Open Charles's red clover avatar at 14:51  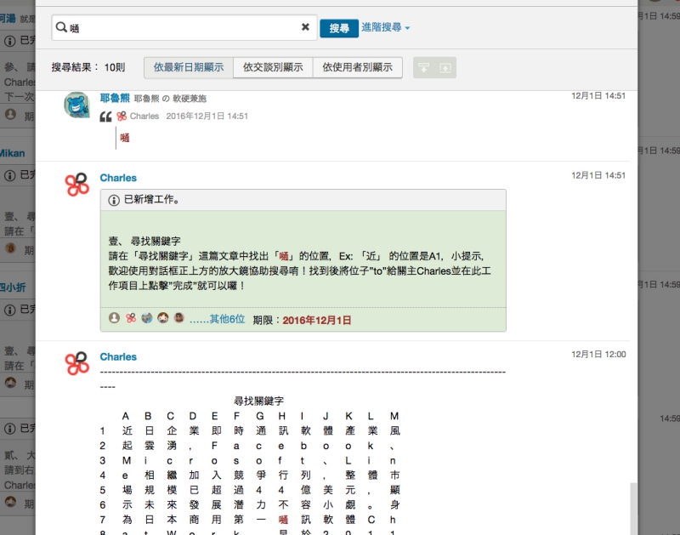point(77,185)
